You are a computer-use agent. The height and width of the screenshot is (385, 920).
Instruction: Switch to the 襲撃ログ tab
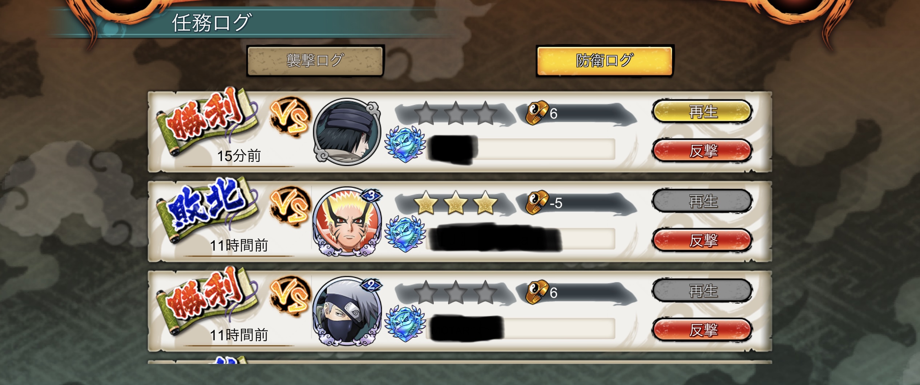click(315, 61)
